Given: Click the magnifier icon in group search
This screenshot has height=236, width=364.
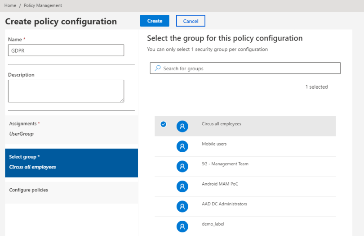Looking at the screenshot, I should [x=158, y=68].
